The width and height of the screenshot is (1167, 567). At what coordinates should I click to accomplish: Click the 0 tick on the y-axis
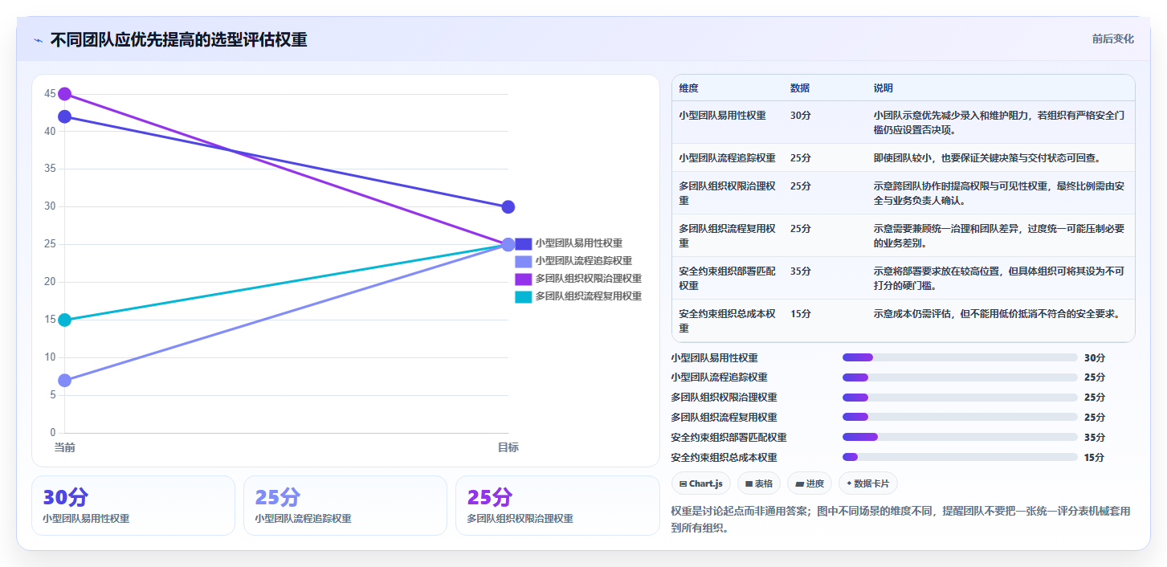point(53,433)
